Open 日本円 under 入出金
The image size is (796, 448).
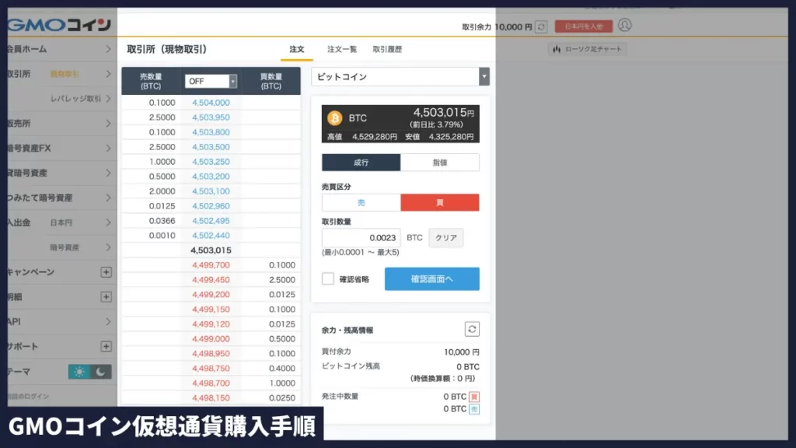tap(61, 222)
